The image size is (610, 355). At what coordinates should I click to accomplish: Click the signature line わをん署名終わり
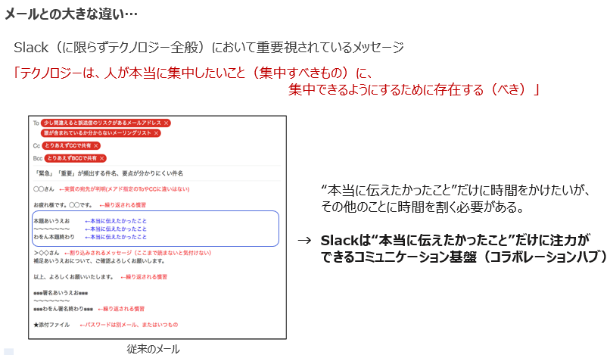63,309
